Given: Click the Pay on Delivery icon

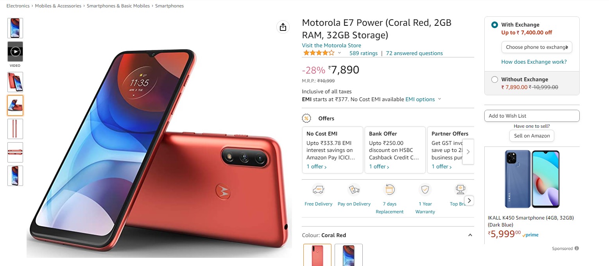Looking at the screenshot, I should coord(354,190).
